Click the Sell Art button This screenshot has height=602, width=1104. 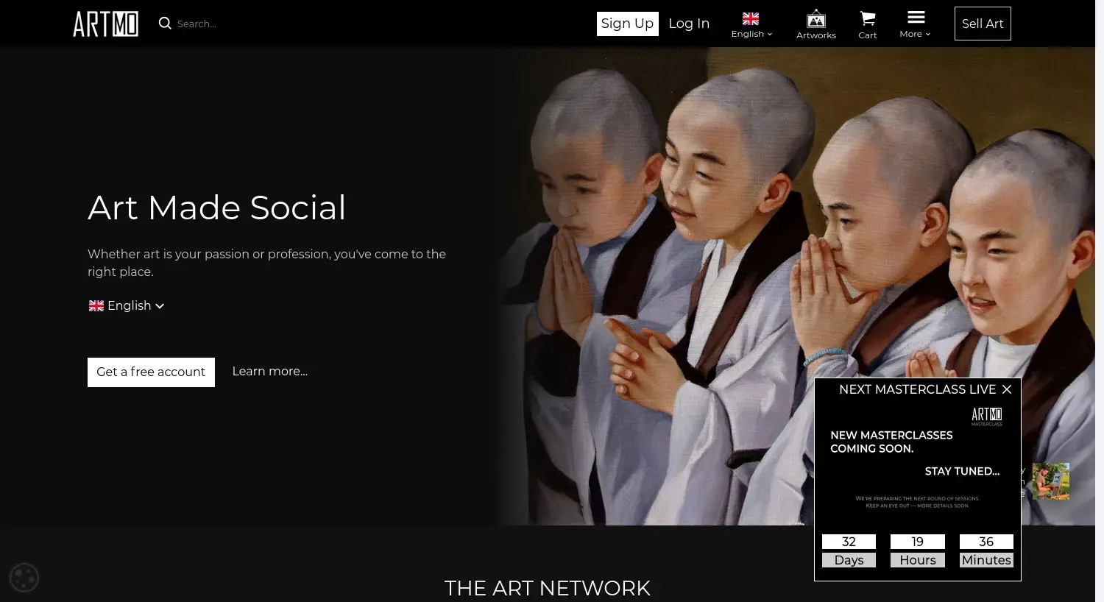pos(983,24)
